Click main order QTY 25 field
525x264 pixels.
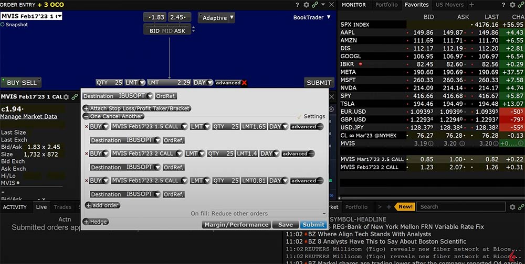tap(109, 83)
